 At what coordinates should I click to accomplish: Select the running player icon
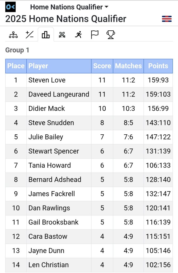tap(78, 35)
